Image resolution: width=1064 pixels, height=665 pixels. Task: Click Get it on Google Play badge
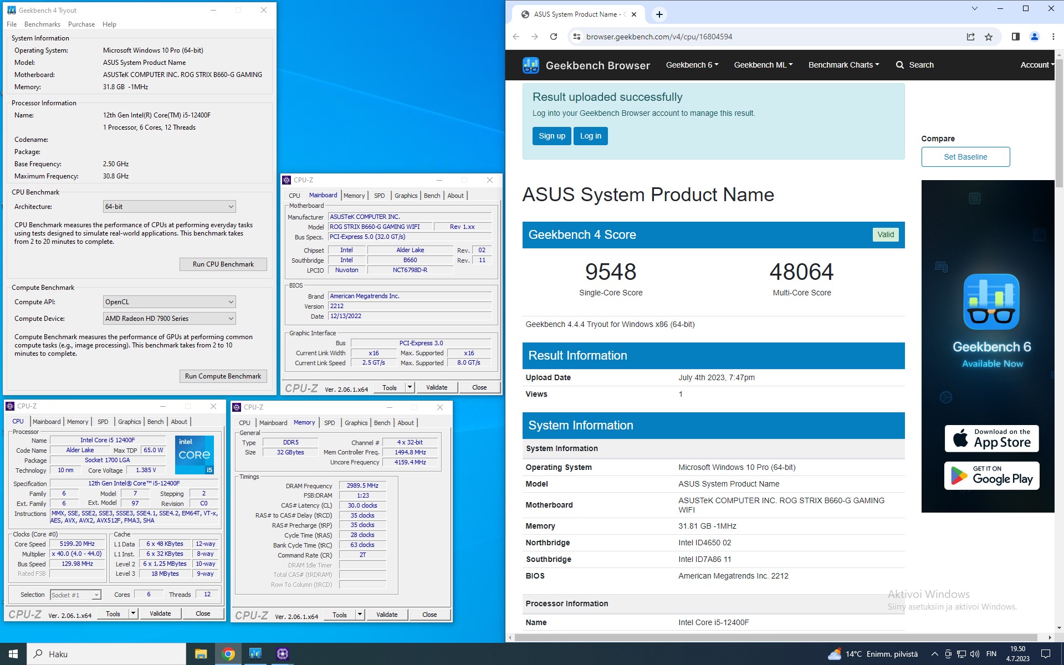coord(991,476)
